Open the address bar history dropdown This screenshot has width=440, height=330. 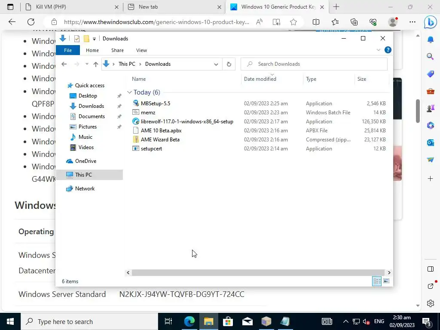216,64
